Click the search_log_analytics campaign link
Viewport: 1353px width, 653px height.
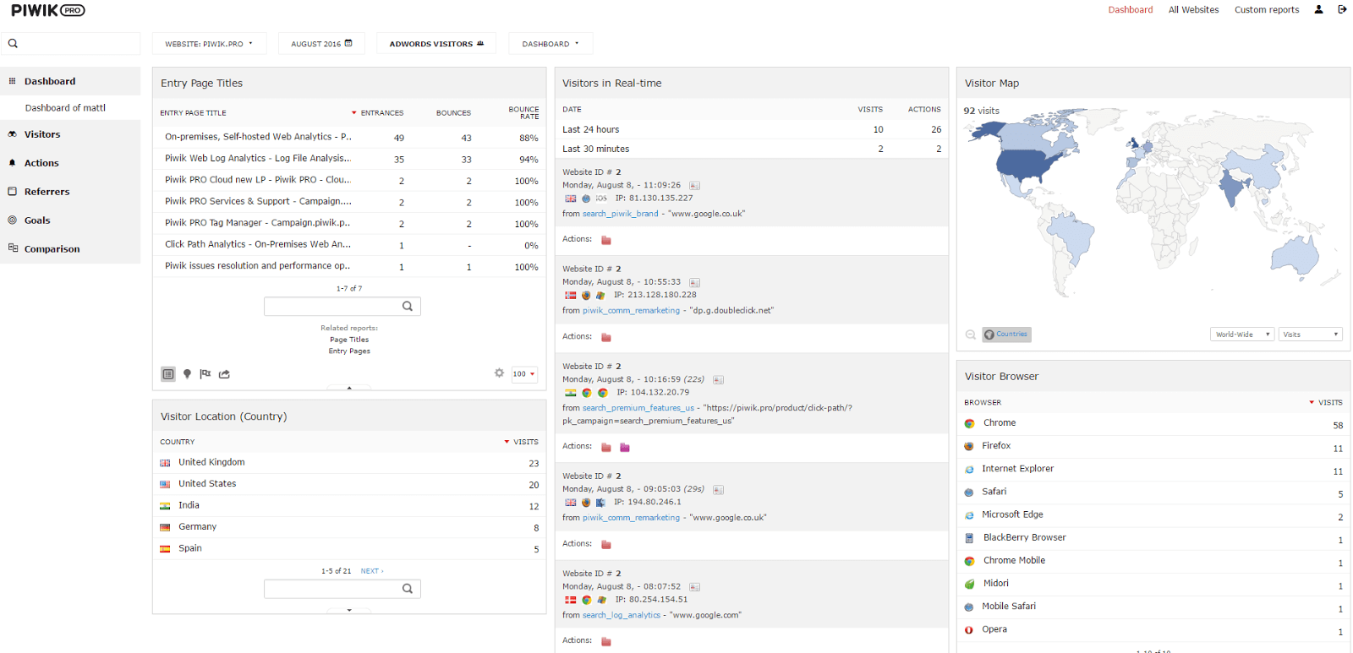tap(622, 615)
